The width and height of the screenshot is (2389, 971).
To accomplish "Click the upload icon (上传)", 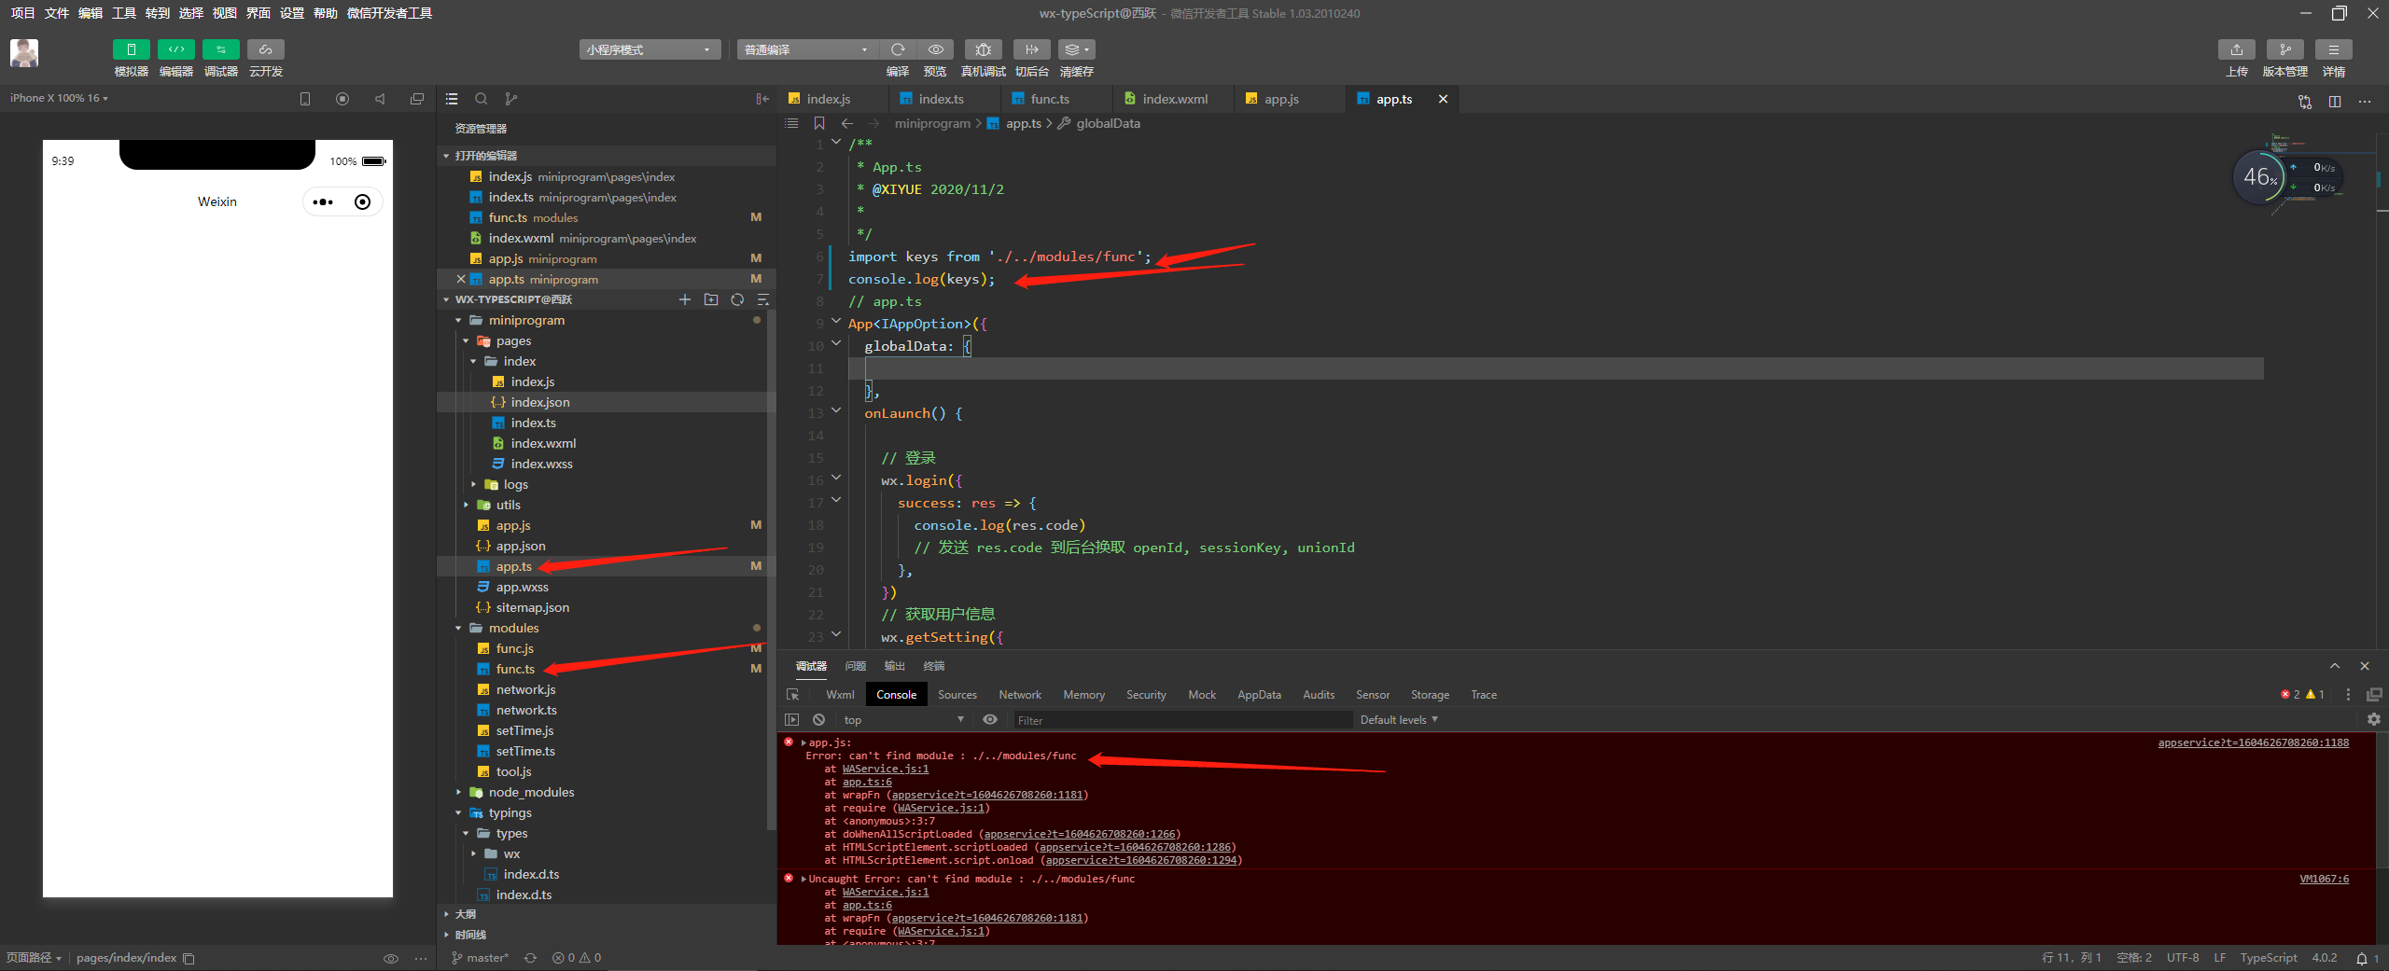I will (2237, 49).
